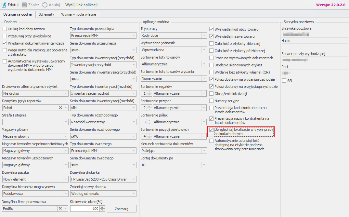This screenshot has width=349, height=217.
Task: Open the Tryb pracy dropdown
Action: coord(204,36)
